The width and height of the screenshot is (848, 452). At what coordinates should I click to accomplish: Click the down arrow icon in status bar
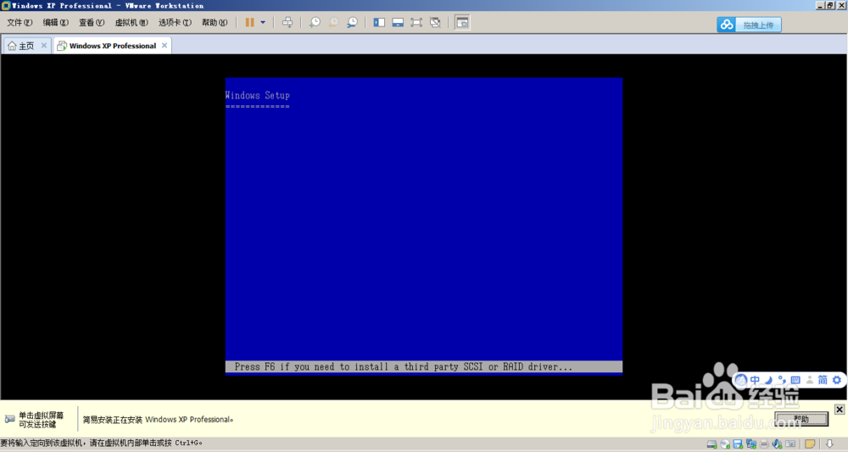pos(829,444)
